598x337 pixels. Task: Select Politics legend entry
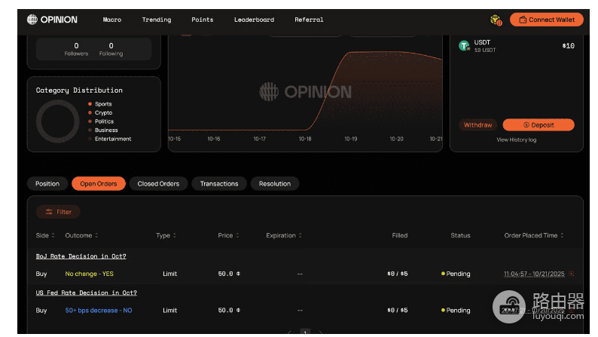click(x=101, y=121)
